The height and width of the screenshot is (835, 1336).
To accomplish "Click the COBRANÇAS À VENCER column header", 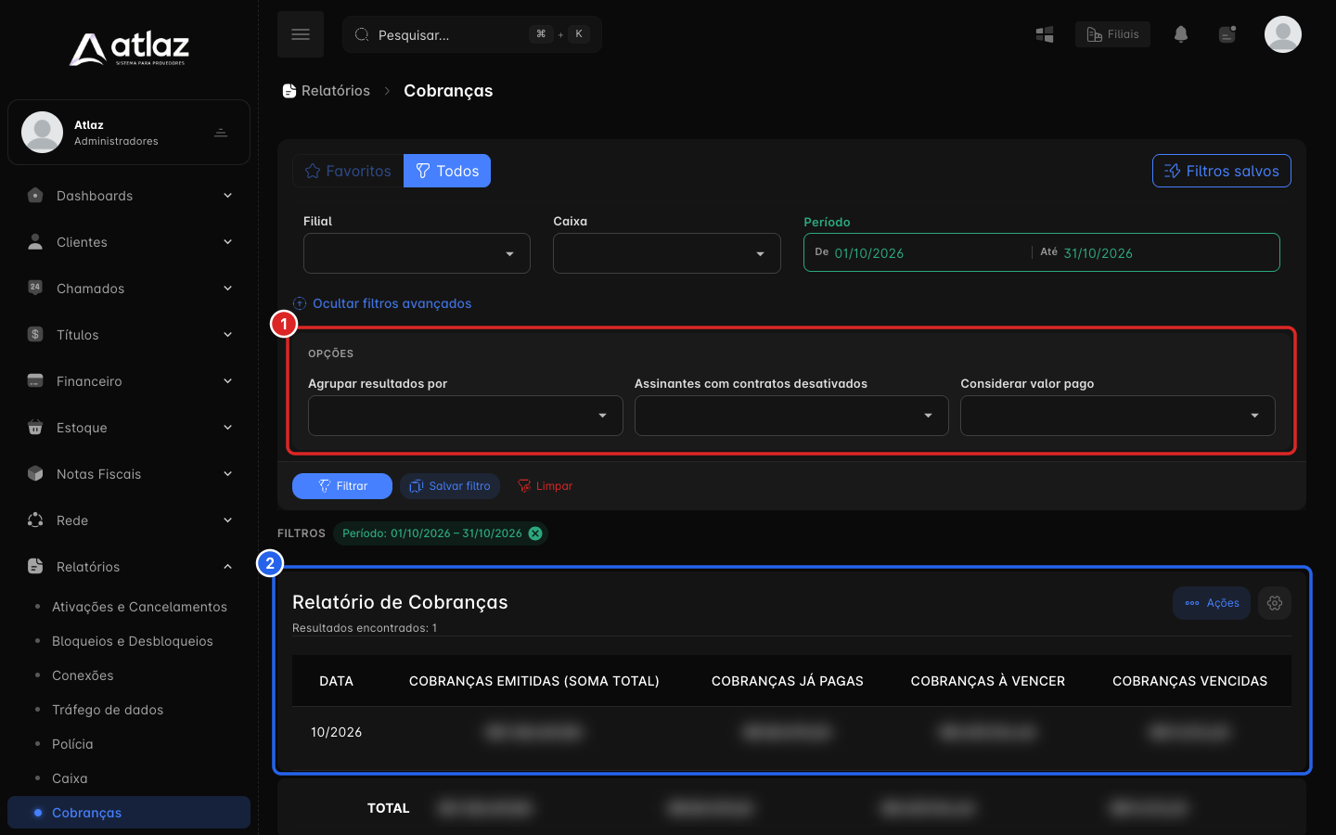I will (x=988, y=681).
